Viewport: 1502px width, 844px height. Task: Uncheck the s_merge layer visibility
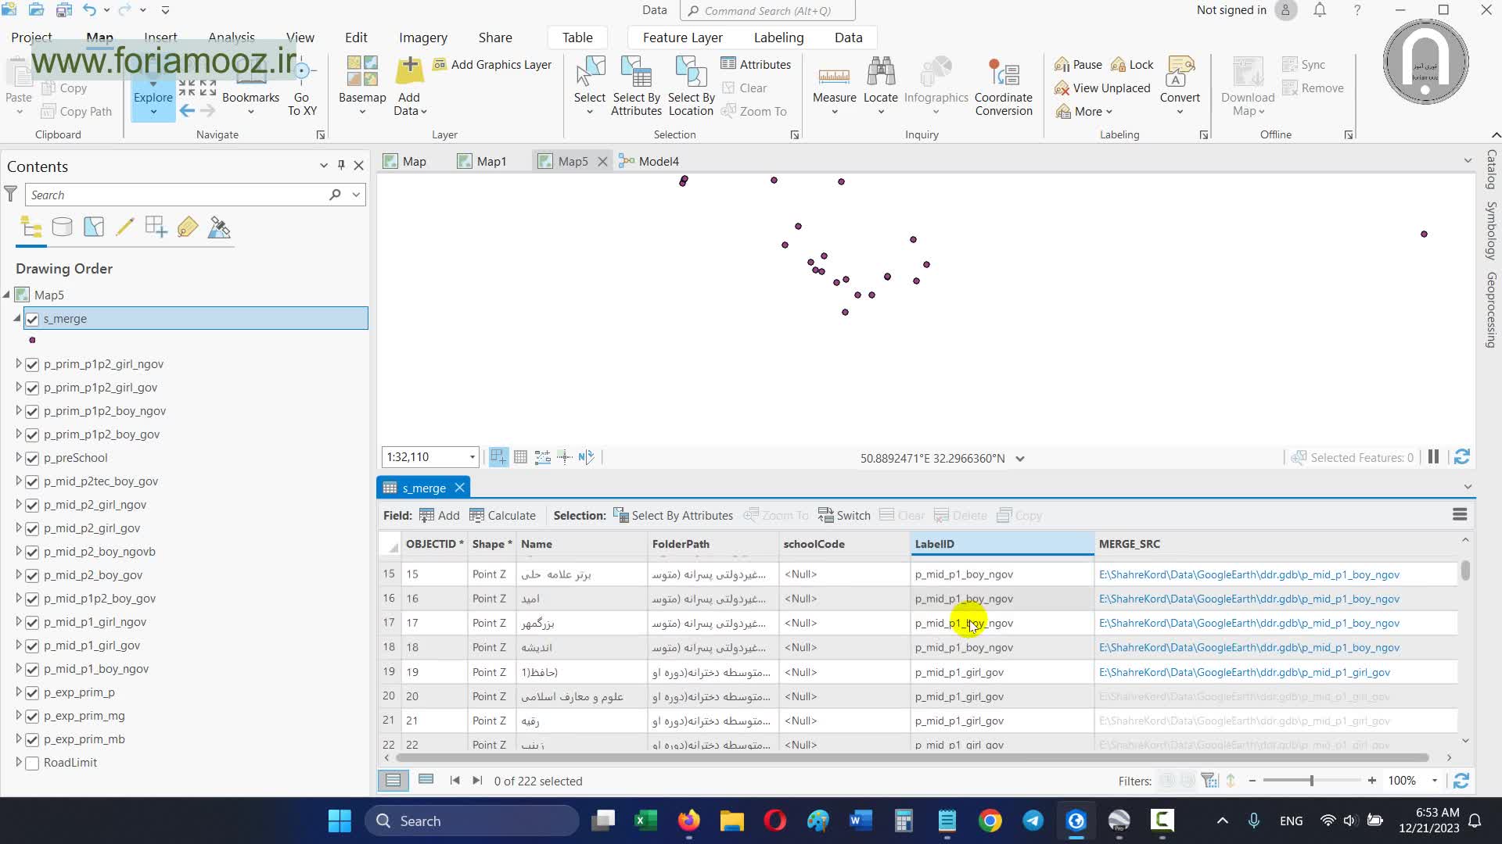32,319
